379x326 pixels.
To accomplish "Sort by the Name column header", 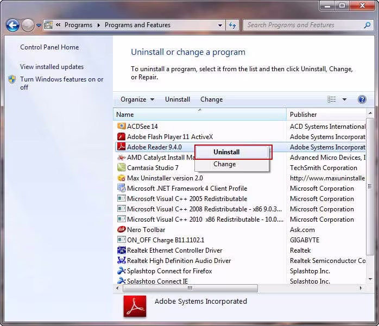I will click(200, 115).
